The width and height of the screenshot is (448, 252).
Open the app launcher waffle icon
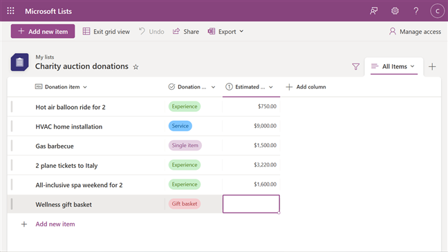[10, 11]
